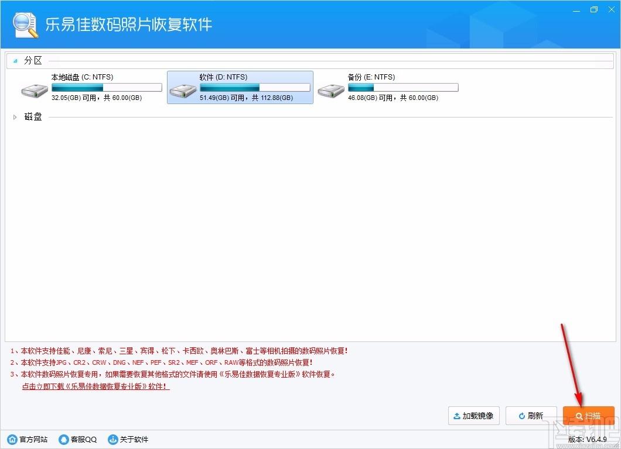Click note 2 about supported JPG, CR2 formats

pos(162,362)
